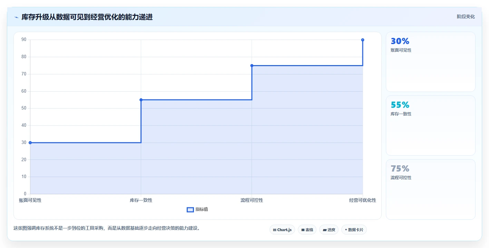Screen dimensions: 489x248
Task: Click 库存一致性 label under 55% card
Action: pos(401,114)
